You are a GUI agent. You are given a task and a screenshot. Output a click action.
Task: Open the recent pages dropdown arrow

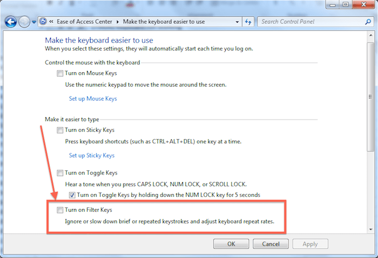tap(34, 22)
